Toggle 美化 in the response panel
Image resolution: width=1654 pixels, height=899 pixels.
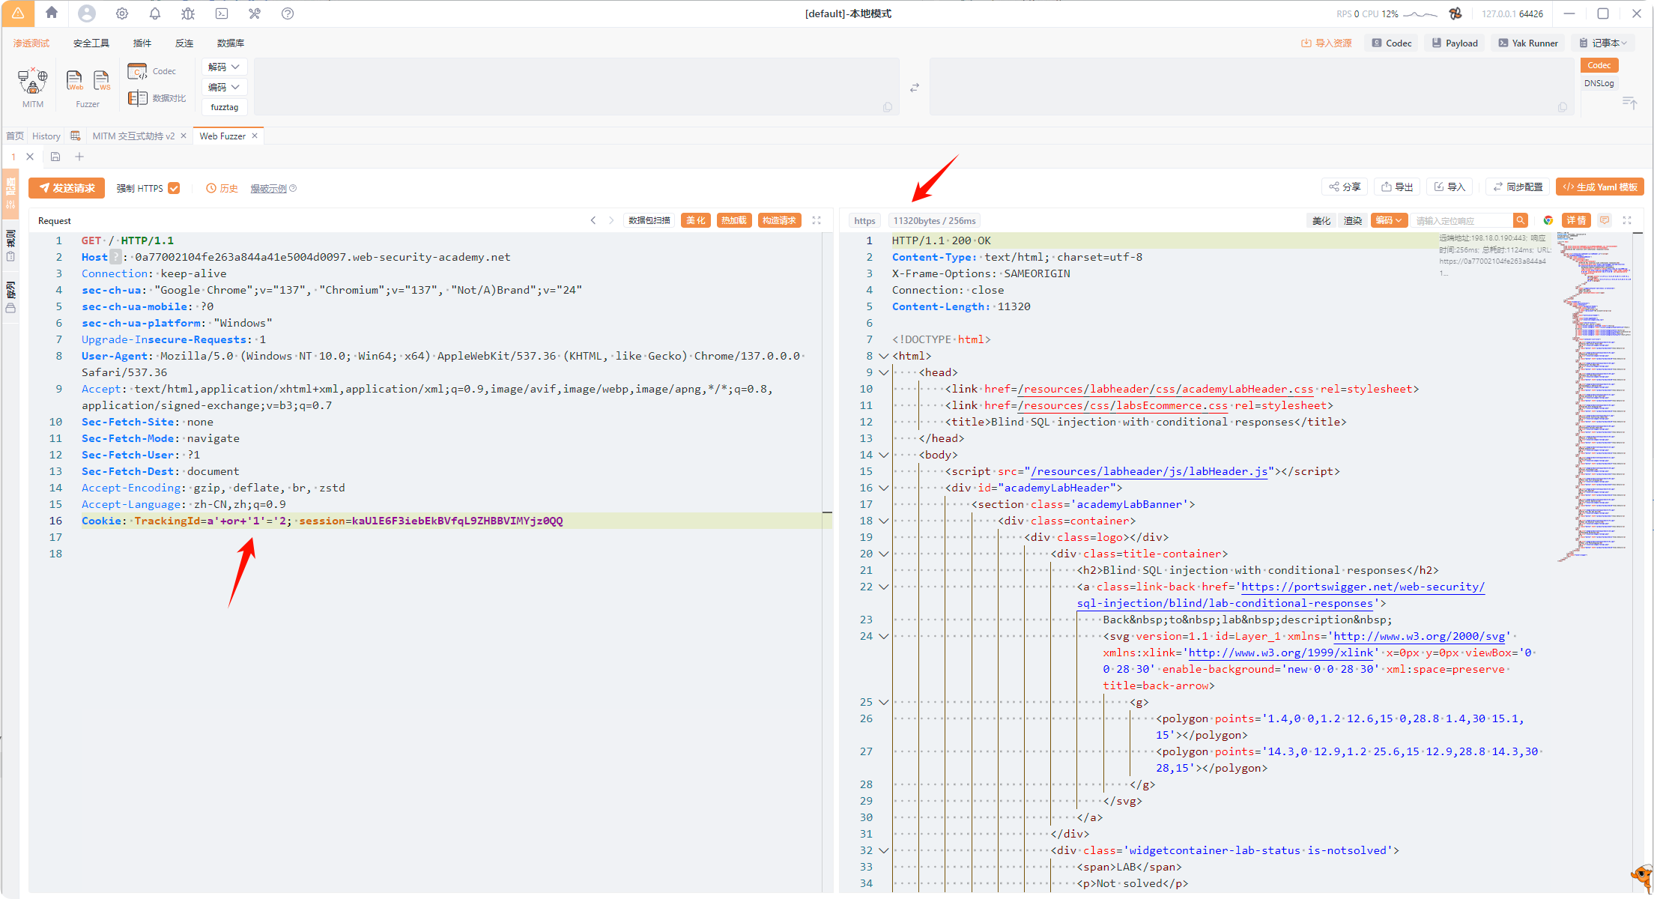(1321, 220)
